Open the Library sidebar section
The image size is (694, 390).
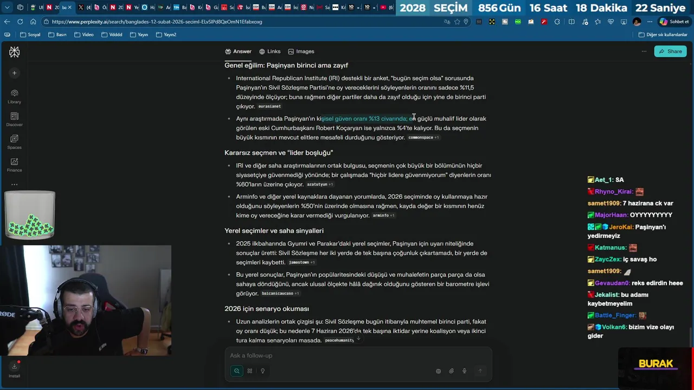click(14, 96)
